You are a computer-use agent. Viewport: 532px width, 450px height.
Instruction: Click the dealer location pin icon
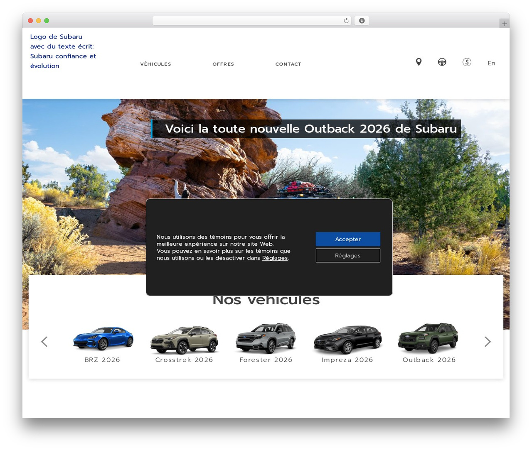pos(419,62)
